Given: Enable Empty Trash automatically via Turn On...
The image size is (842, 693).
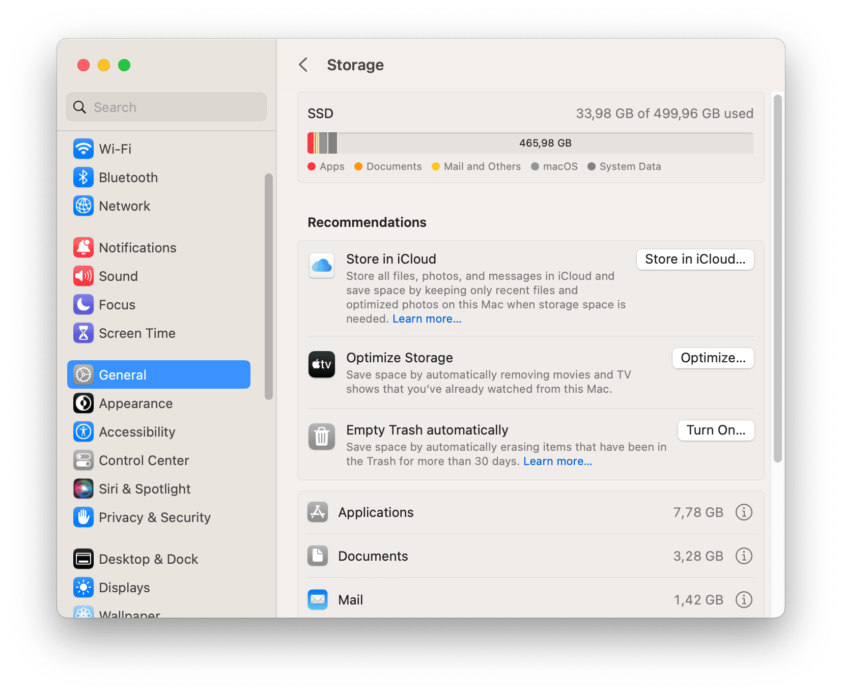Looking at the screenshot, I should [x=716, y=430].
